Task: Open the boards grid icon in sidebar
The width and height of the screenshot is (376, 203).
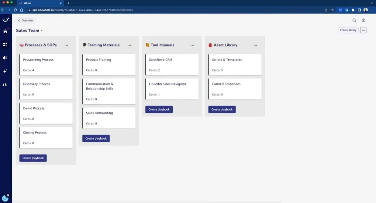Action: 5,45
